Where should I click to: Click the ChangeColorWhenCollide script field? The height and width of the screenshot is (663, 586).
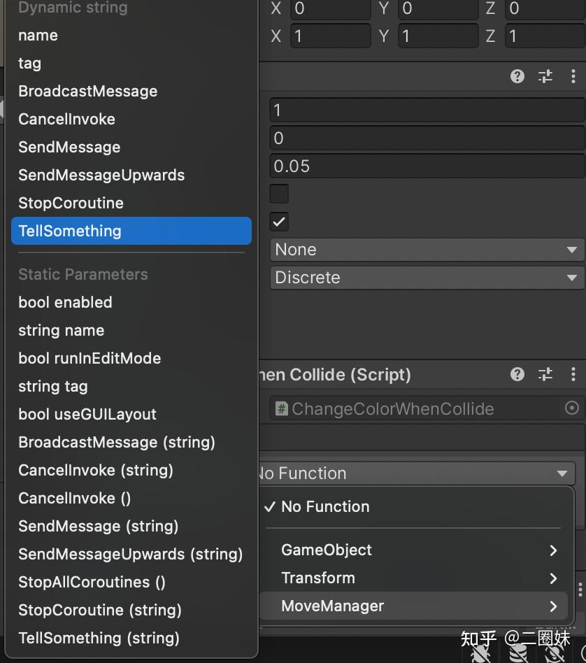427,408
